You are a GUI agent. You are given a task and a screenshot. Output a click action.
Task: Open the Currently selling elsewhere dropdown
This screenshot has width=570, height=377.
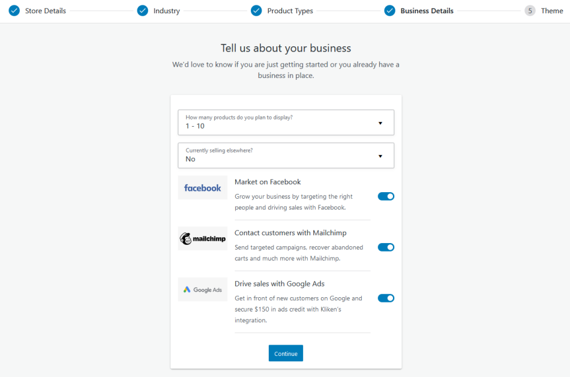[286, 155]
